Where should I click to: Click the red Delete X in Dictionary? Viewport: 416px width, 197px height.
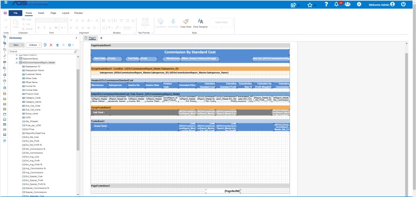click(51, 45)
